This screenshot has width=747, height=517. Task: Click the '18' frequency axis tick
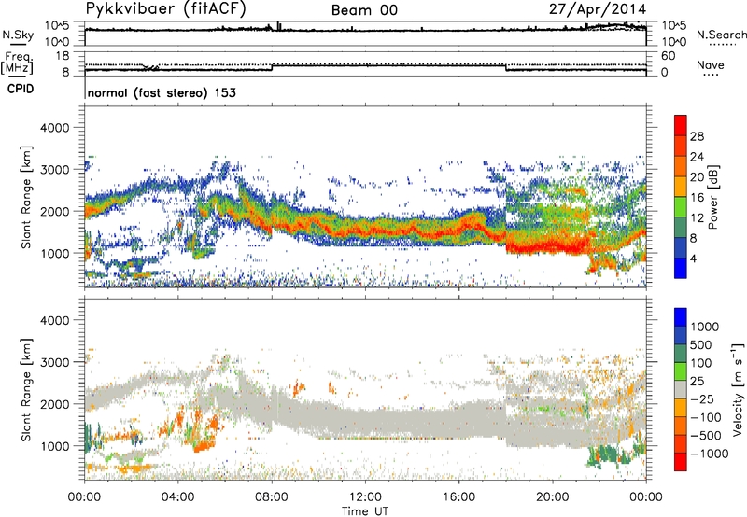coord(63,56)
